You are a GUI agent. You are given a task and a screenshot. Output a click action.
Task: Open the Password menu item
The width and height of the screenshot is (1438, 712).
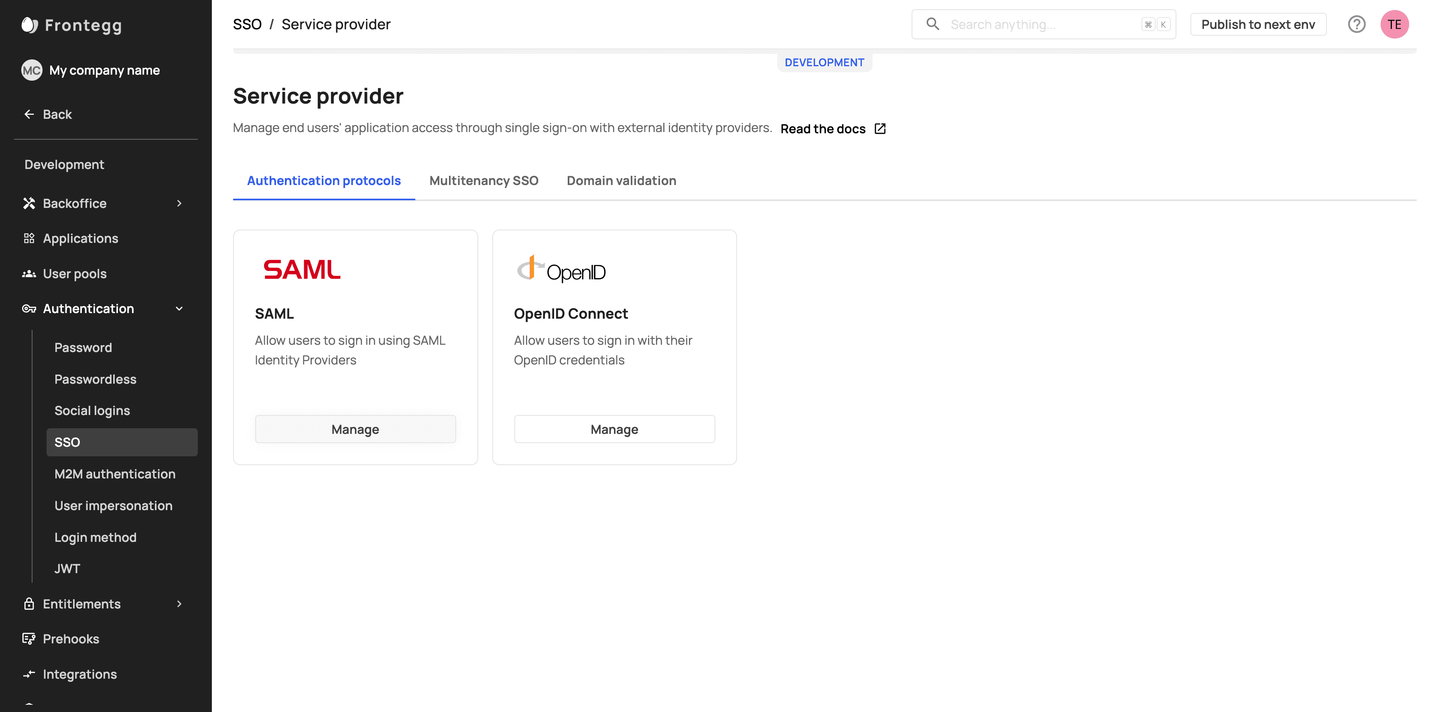tap(83, 347)
